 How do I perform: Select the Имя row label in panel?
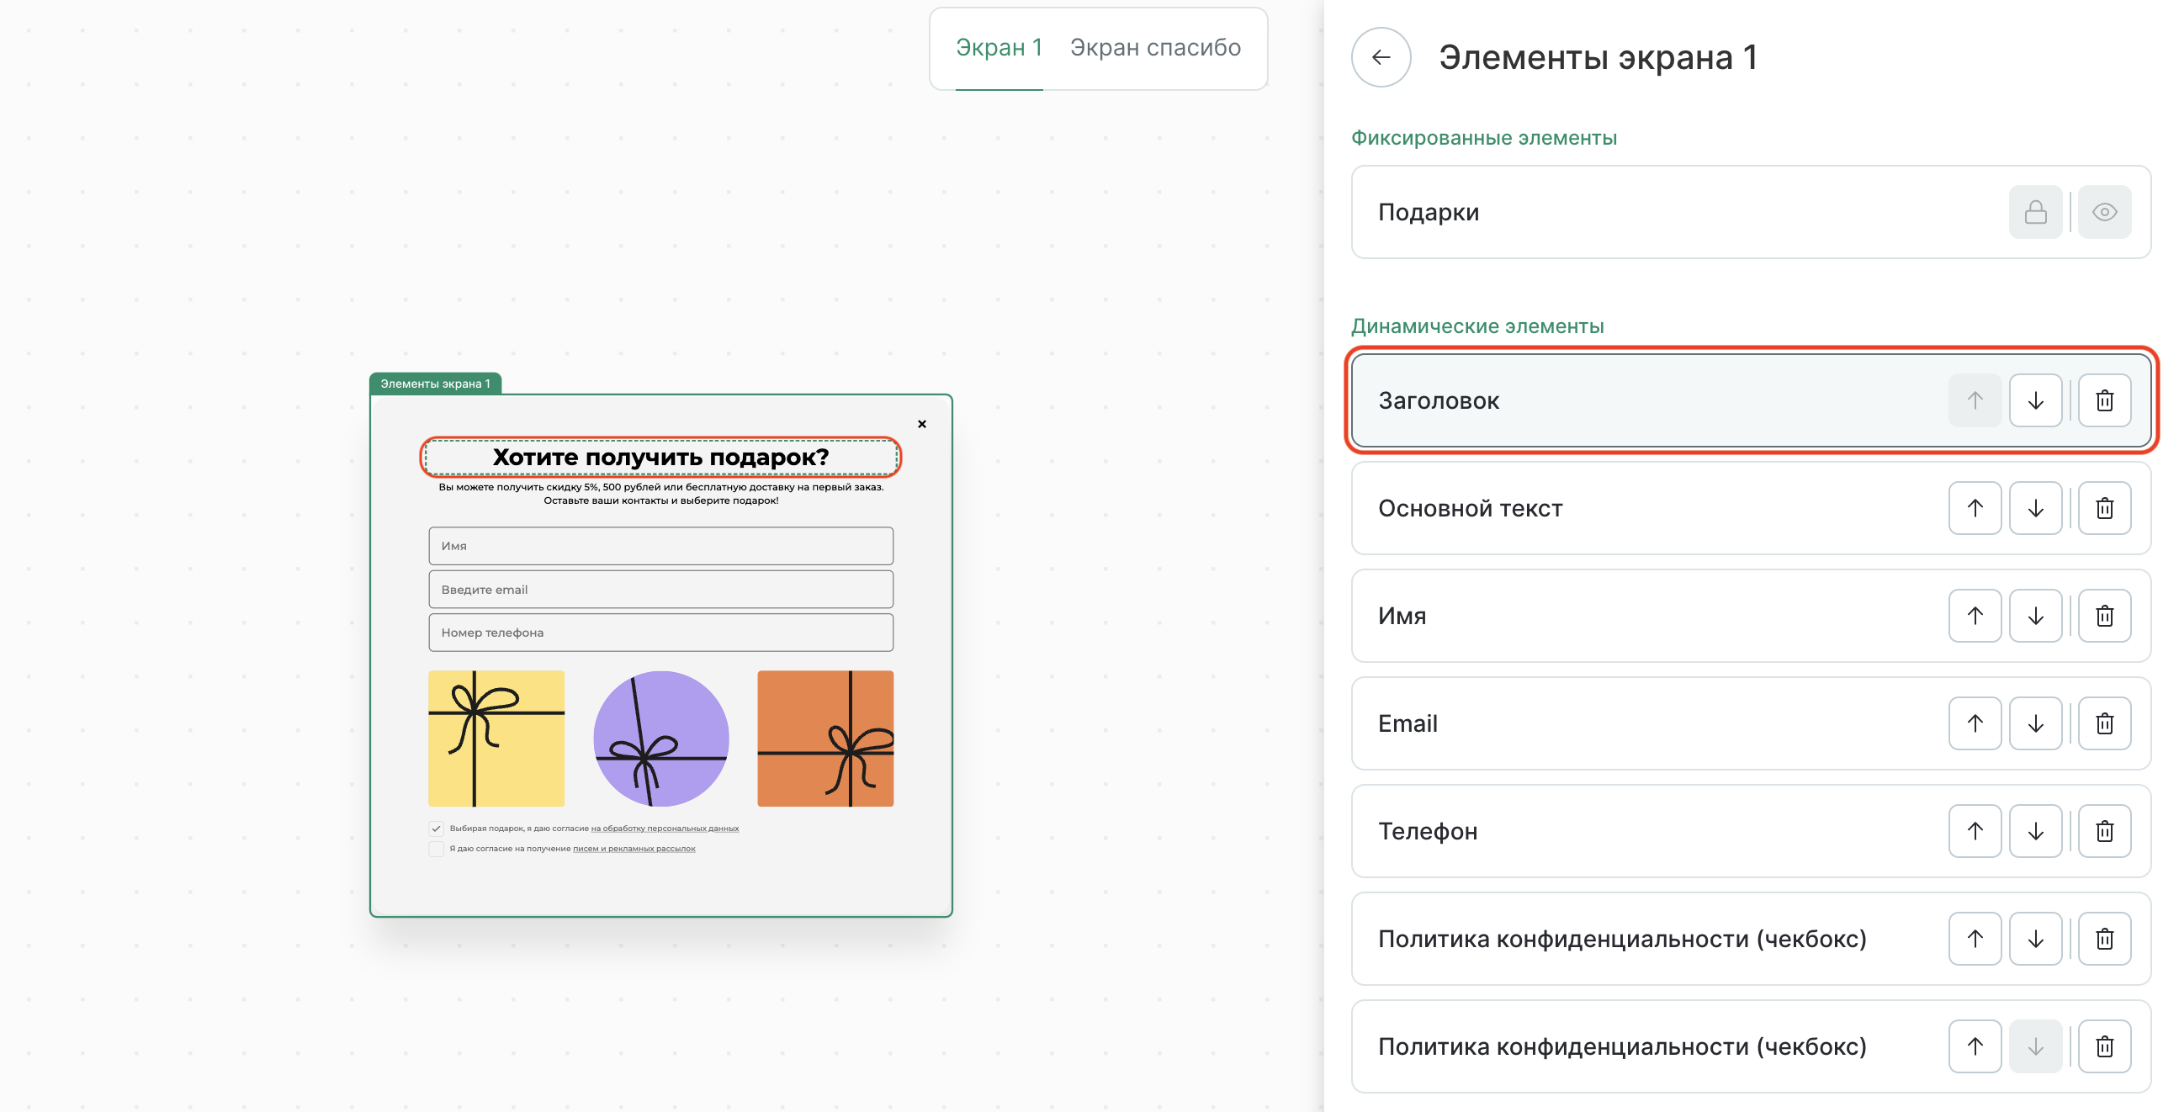[x=1402, y=616]
